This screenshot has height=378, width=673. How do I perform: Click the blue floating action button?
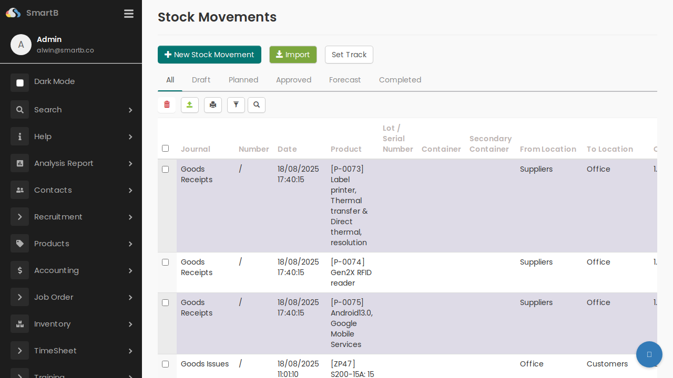[x=649, y=354]
